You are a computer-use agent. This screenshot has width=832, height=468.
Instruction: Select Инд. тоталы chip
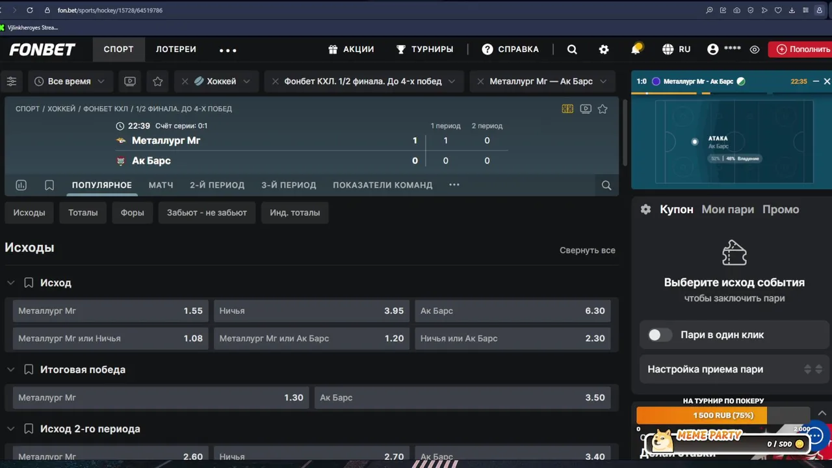pos(295,213)
